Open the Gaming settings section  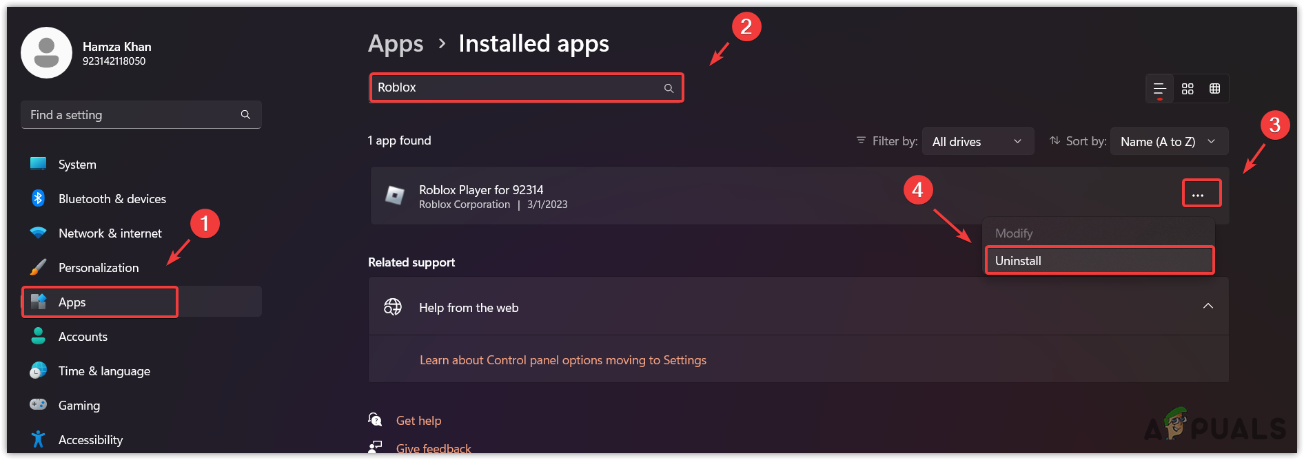(37, 405)
